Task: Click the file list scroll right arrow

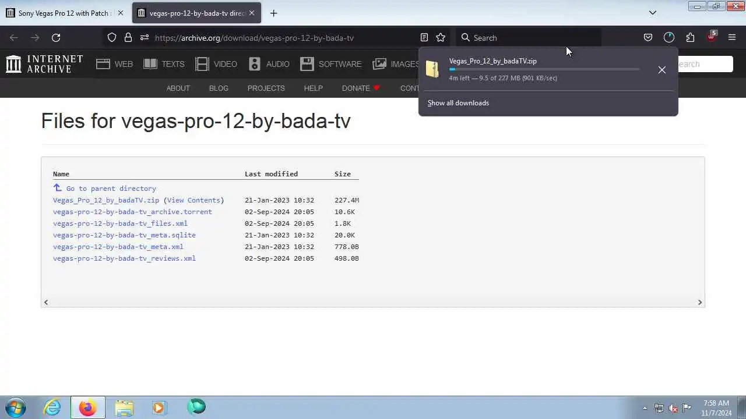Action: [x=700, y=302]
